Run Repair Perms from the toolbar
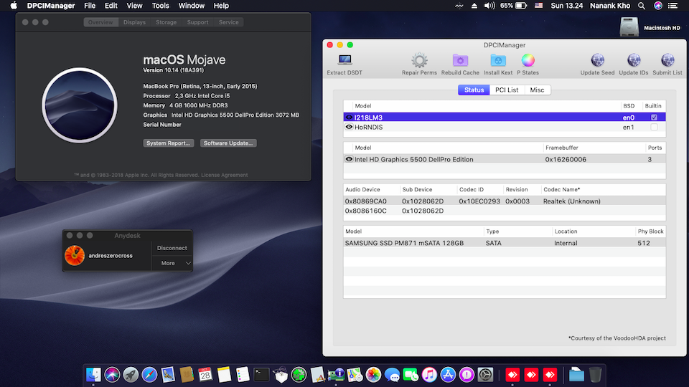 [419, 60]
